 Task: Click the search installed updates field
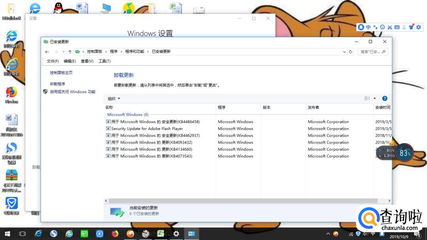[x=372, y=51]
